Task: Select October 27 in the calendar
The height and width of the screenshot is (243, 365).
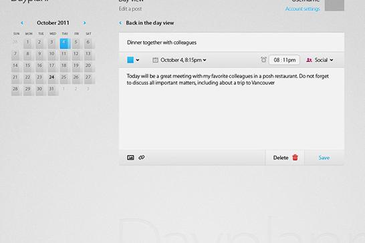Action: [x=89, y=79]
